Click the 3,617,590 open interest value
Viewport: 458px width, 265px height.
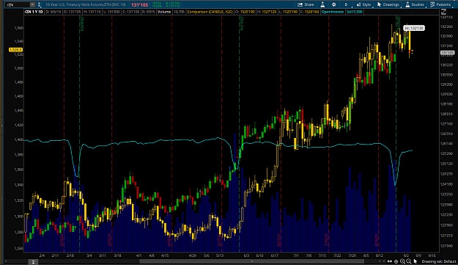coord(354,12)
